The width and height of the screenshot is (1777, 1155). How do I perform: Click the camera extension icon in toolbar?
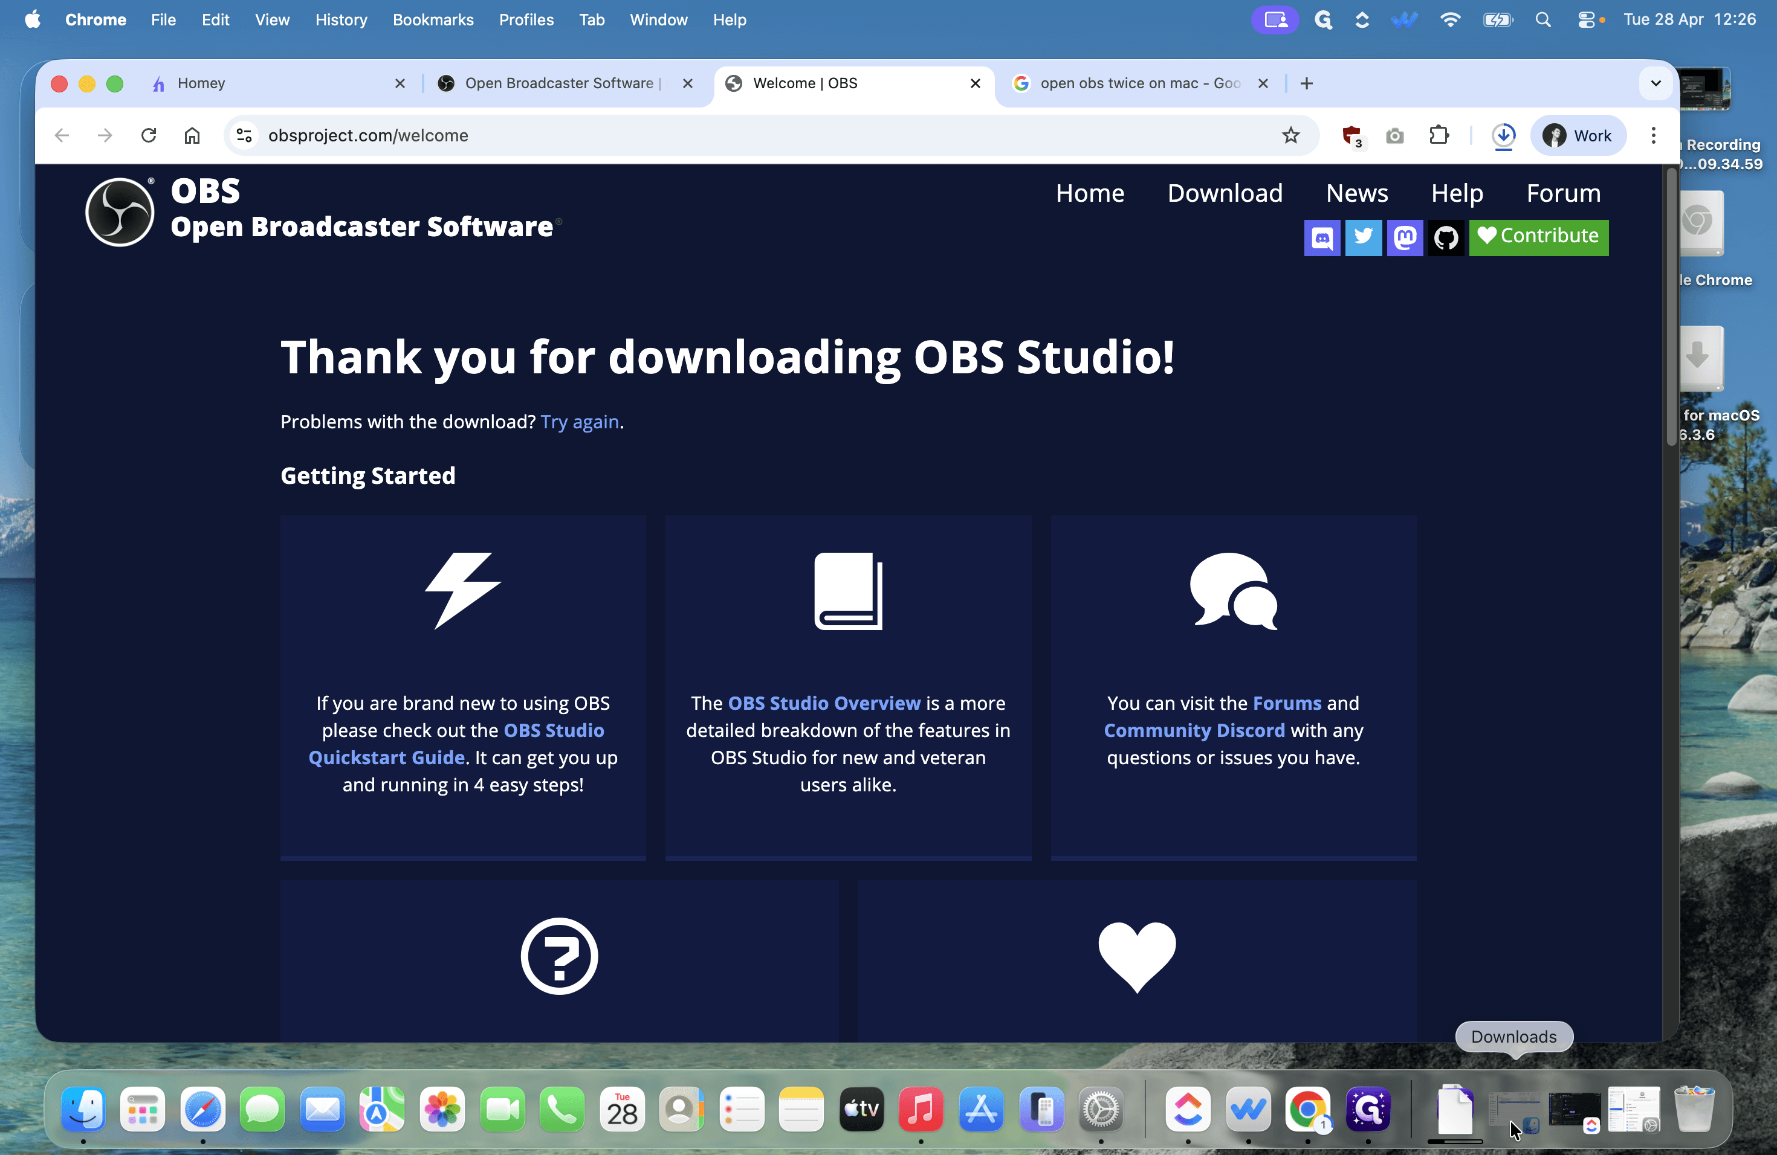pyautogui.click(x=1394, y=136)
